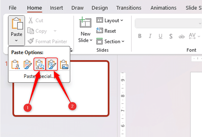Viewport: 202px width, 137px height.
Task: Open the Animations tab
Action: (x=163, y=8)
